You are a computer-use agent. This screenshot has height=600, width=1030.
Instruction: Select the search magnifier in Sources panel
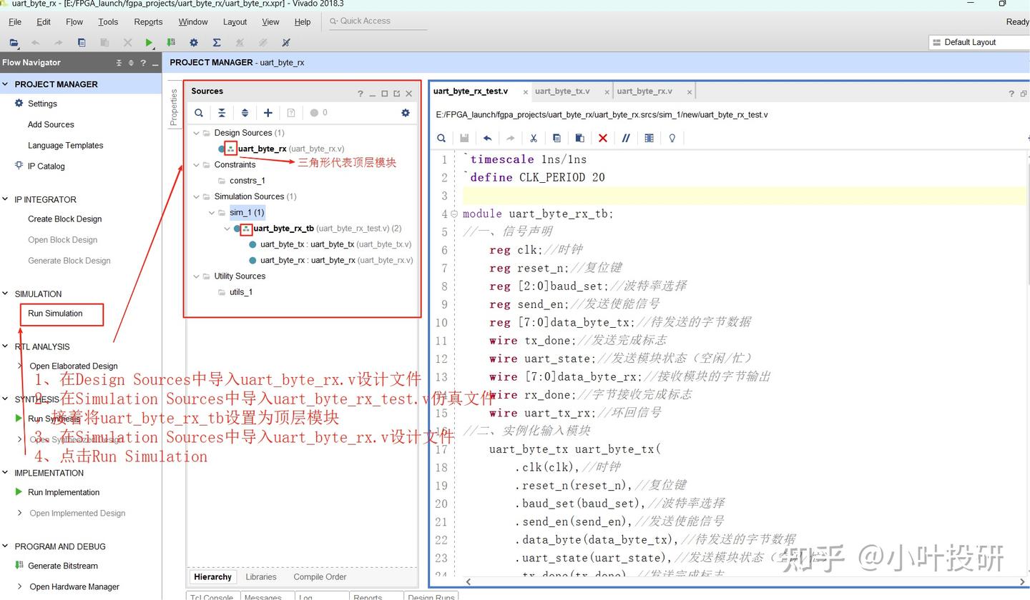198,112
